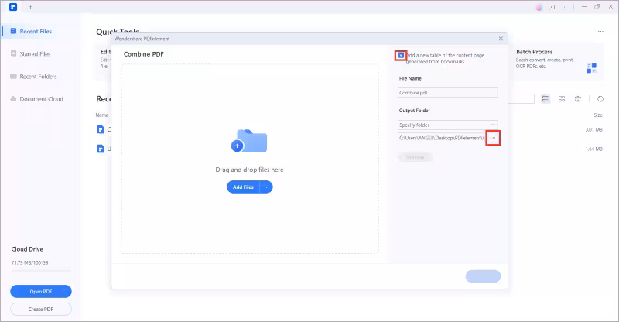The width and height of the screenshot is (619, 322).
Task: Click the Open PDF button
Action: click(x=41, y=292)
